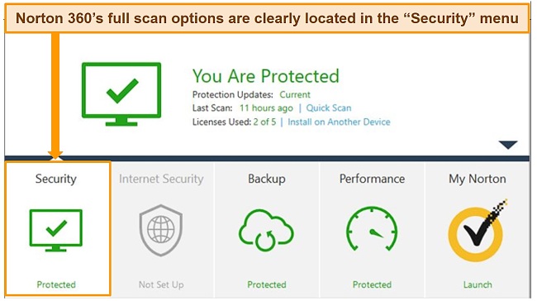Image resolution: width=537 pixels, height=301 pixels.
Task: Select the My Norton tab label
Action: point(477,179)
